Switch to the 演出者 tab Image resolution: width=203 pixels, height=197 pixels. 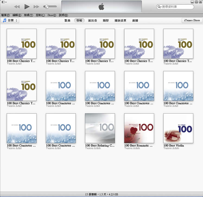pyautogui.click(x=93, y=20)
